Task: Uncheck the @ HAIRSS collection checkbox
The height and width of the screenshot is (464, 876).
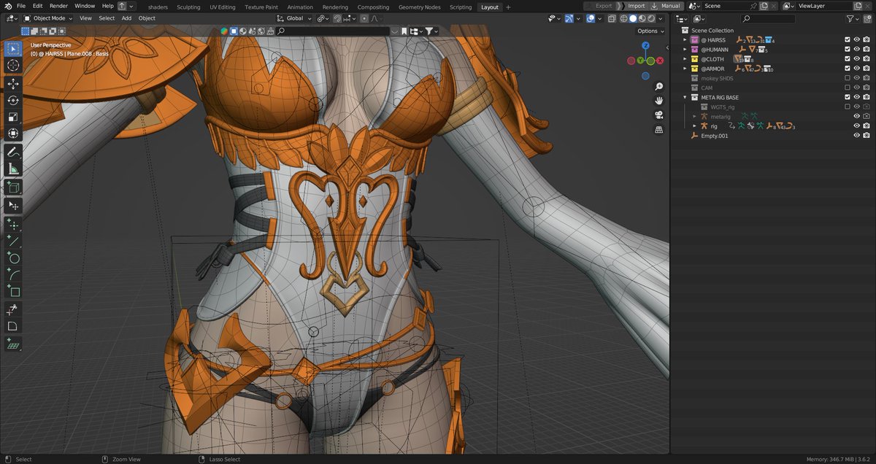Action: [x=847, y=39]
